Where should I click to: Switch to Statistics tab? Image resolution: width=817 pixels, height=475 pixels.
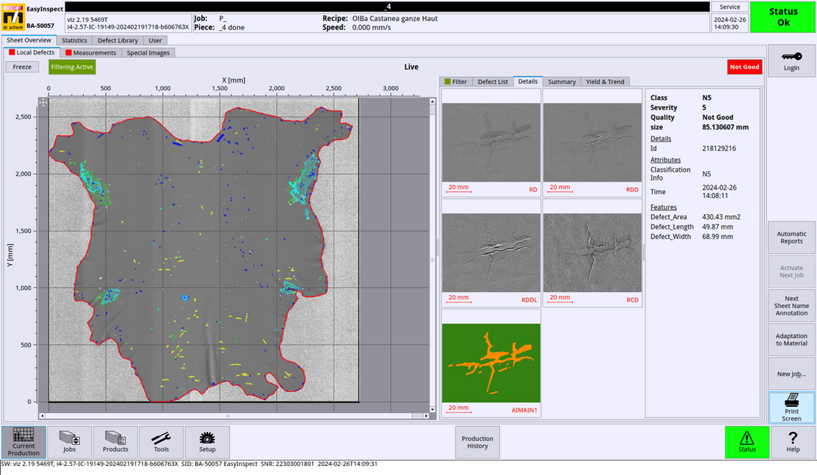(x=74, y=40)
